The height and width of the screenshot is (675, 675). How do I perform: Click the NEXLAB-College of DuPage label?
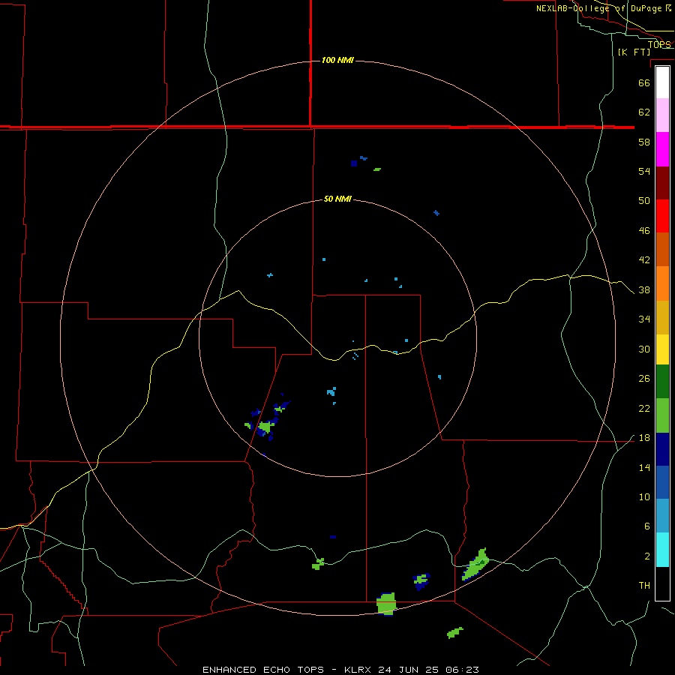[599, 8]
